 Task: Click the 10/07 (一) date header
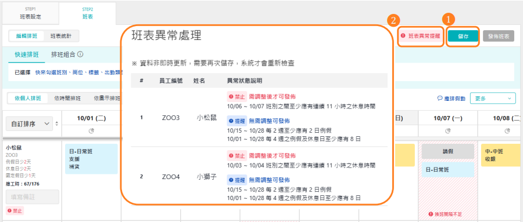(447, 118)
